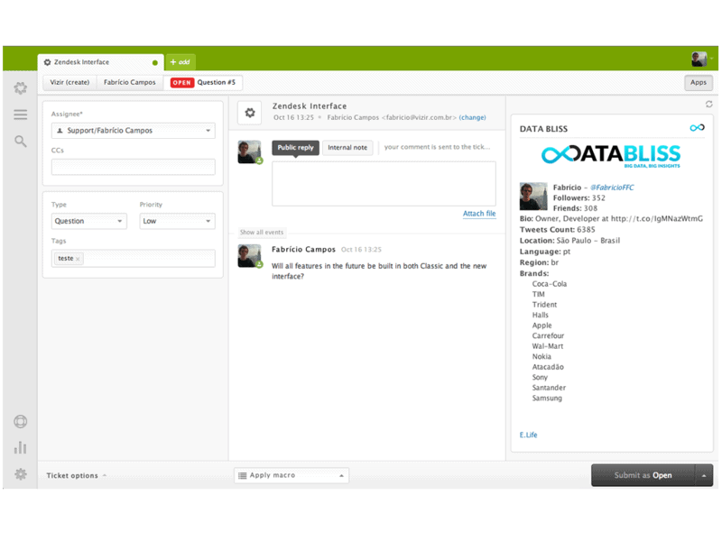Click the settings cog at bottom of sidebar
The width and height of the screenshot is (722, 541).
coord(20,474)
